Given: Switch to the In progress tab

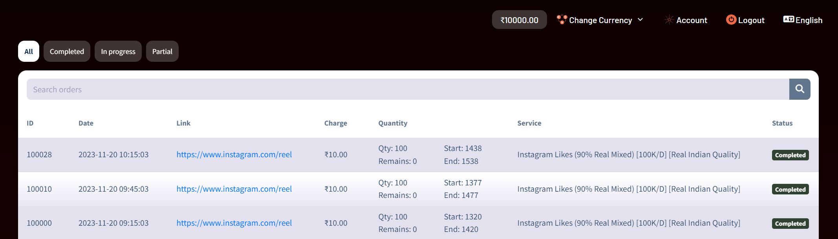Looking at the screenshot, I should tap(118, 51).
